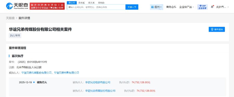Viewport: 234px width, 97px height.
Task: Open 华谊兄弟传媒股份有限公司 link in header 被执行人 line
Action: pos(36,73)
